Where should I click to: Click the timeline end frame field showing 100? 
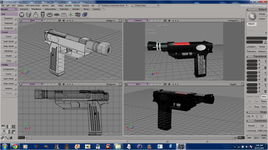[241, 138]
